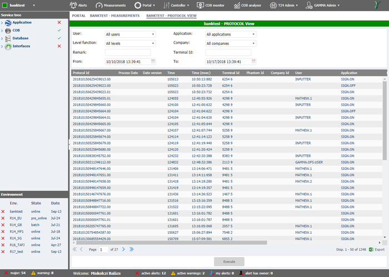The height and width of the screenshot is (277, 389).
Task: Open Measurements from the top toolbar
Action: point(101,5)
